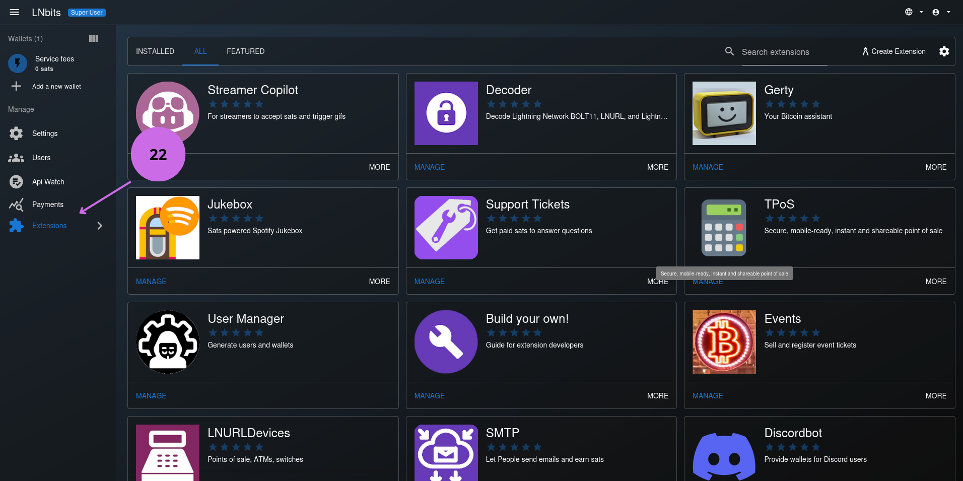This screenshot has width=963, height=481.
Task: Click the Search extensions input field
Action: coord(784,52)
